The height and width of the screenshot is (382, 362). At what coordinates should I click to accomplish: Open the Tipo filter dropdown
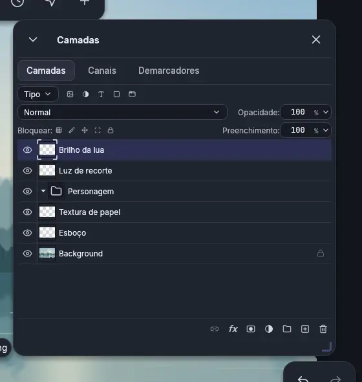point(38,94)
